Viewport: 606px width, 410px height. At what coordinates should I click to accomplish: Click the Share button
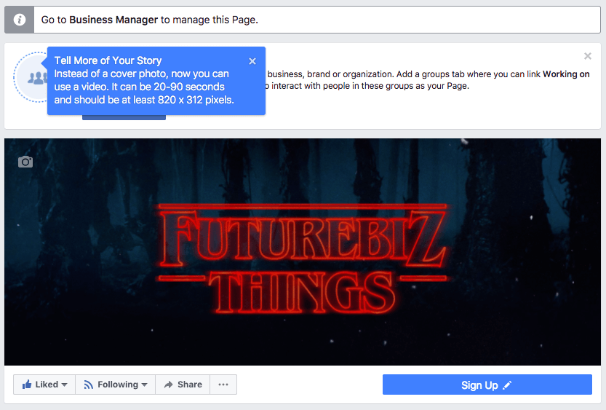[x=183, y=385]
